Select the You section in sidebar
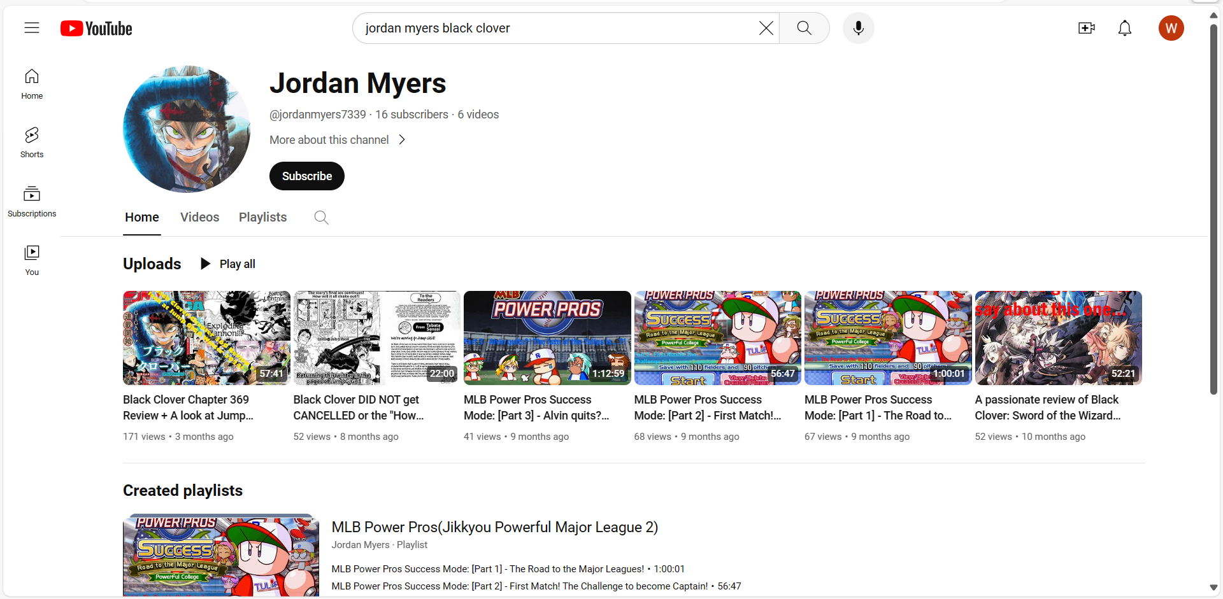1223x599 pixels. click(x=31, y=258)
